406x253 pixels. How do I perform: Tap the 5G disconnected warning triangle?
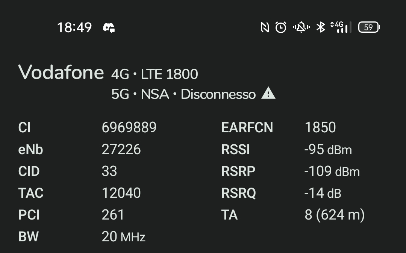click(268, 93)
